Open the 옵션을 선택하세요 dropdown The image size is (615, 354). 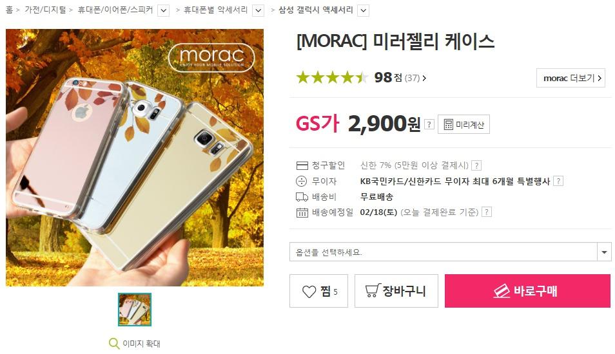tap(450, 252)
